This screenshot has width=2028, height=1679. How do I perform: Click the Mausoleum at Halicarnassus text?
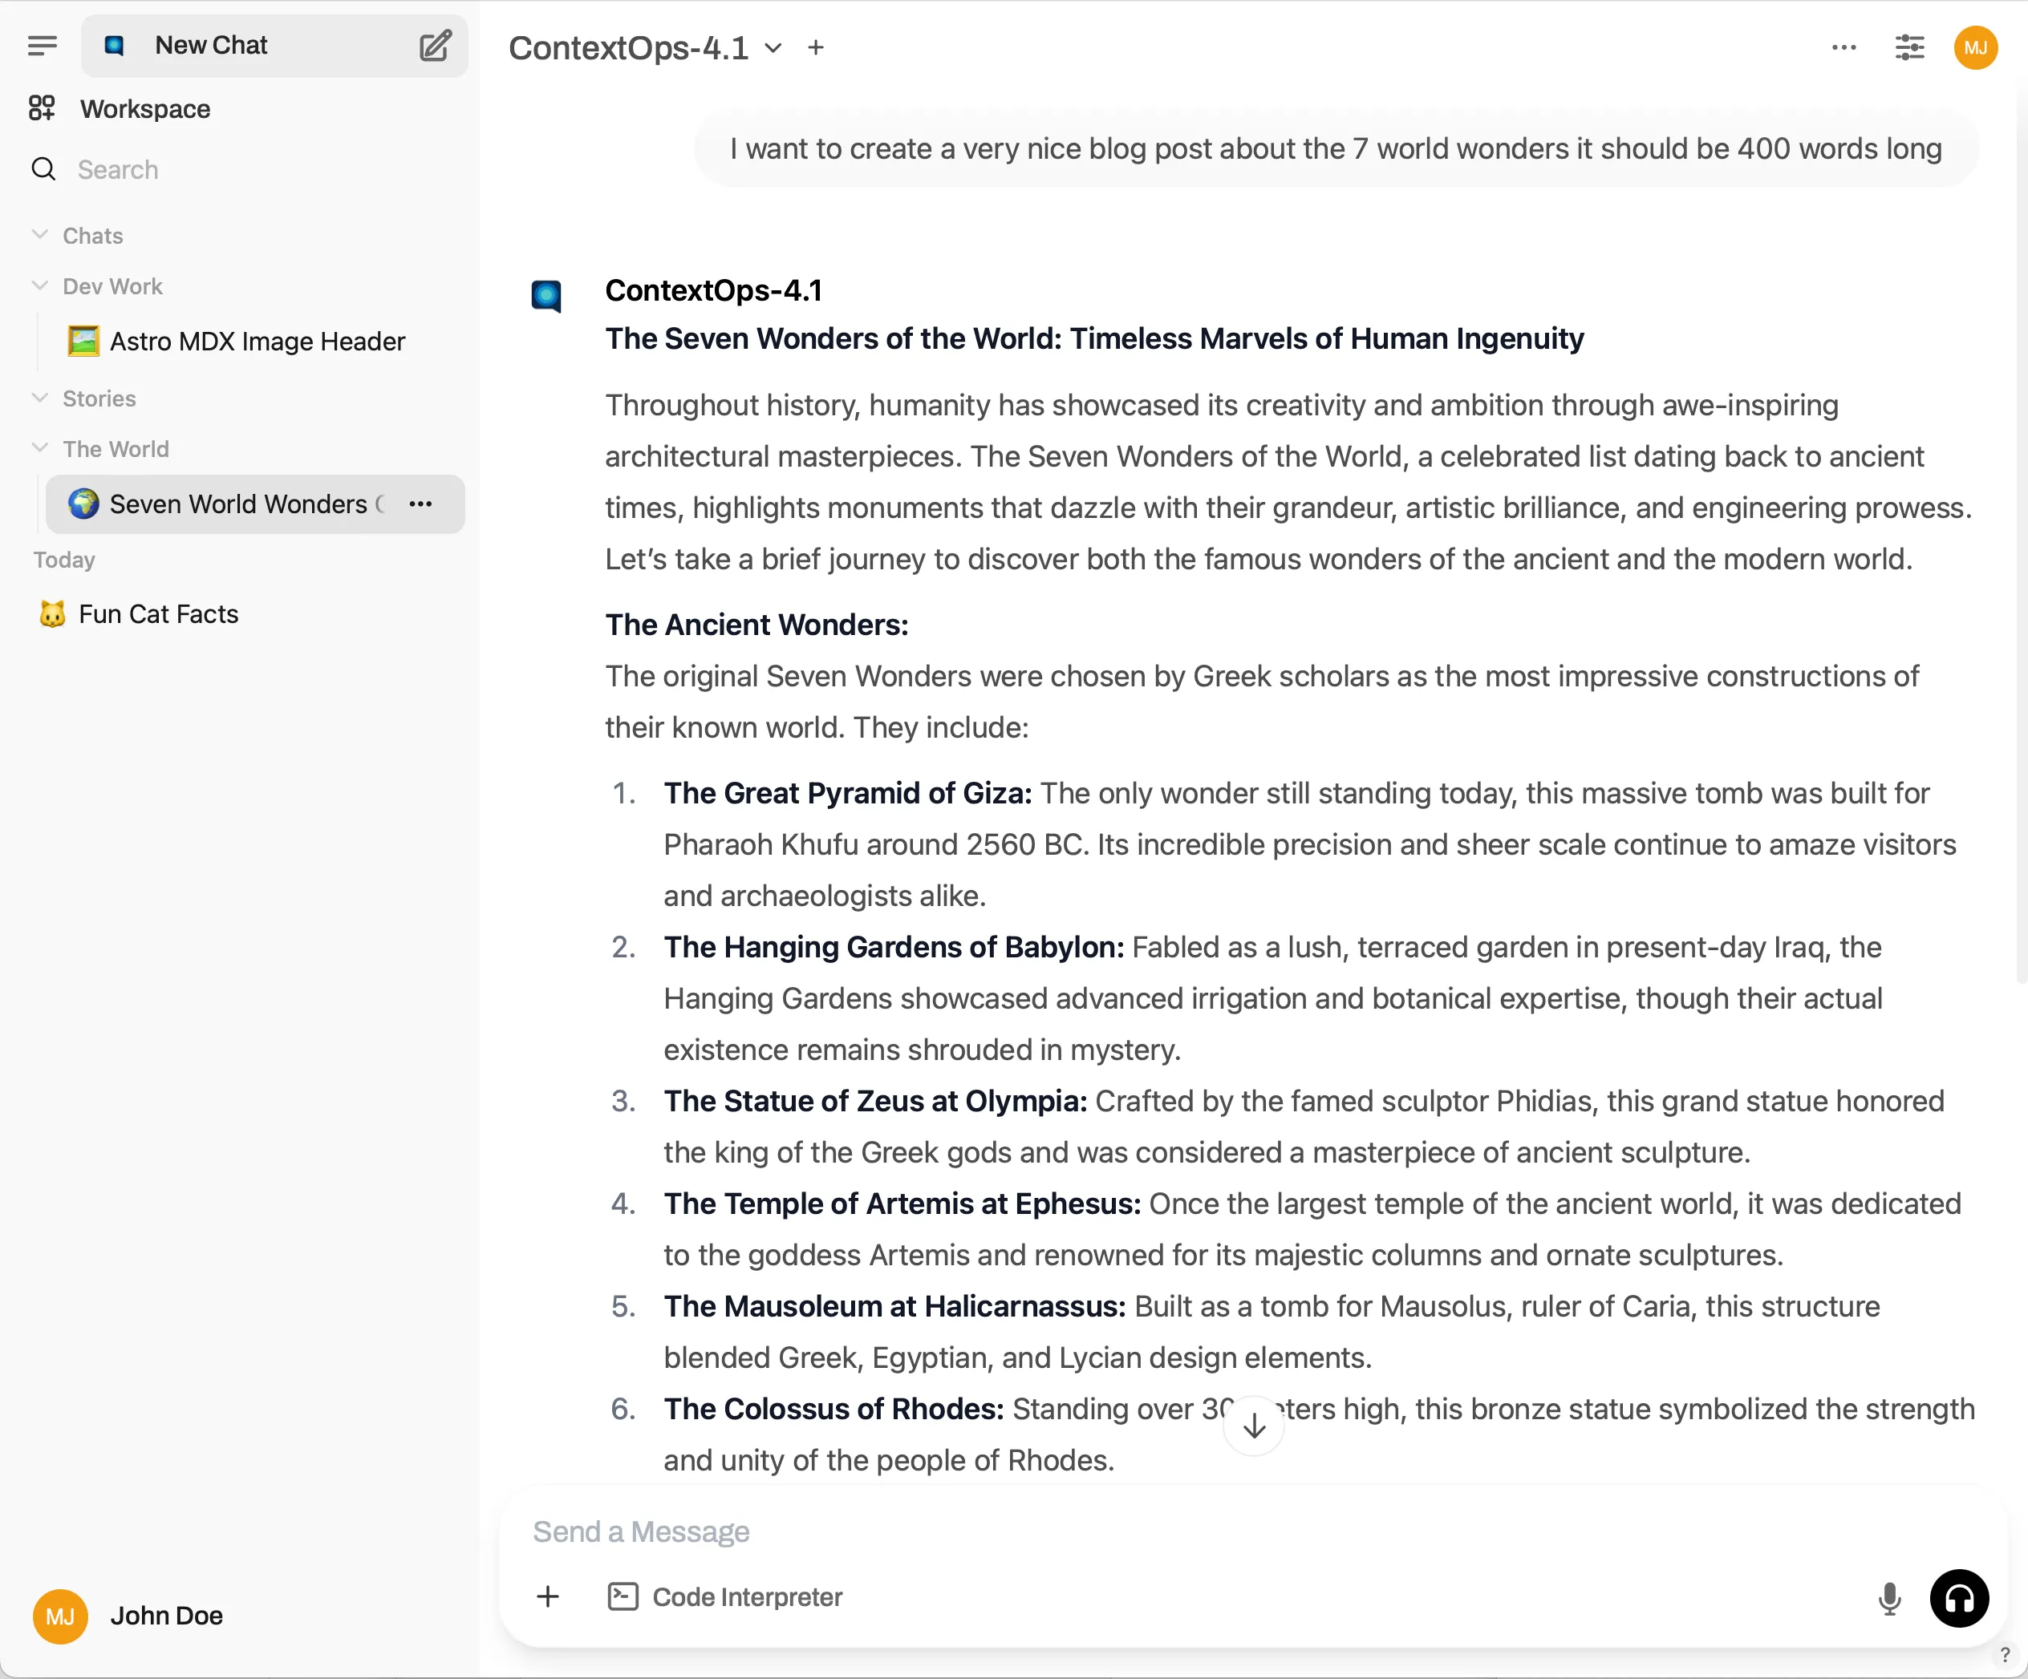tap(894, 1306)
